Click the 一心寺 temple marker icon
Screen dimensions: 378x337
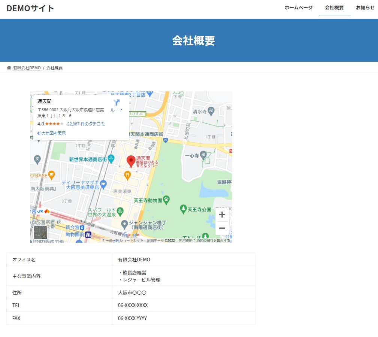(203, 155)
